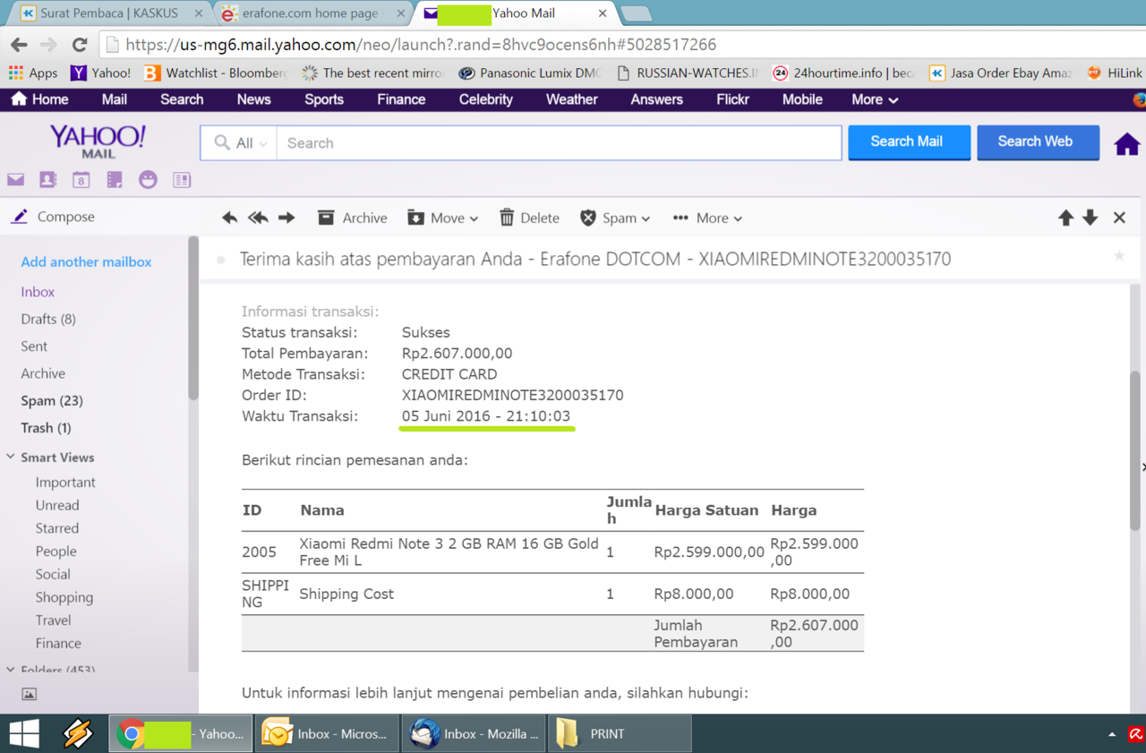The height and width of the screenshot is (753, 1146).
Task: Open the All search scope dropdown
Action: point(239,143)
